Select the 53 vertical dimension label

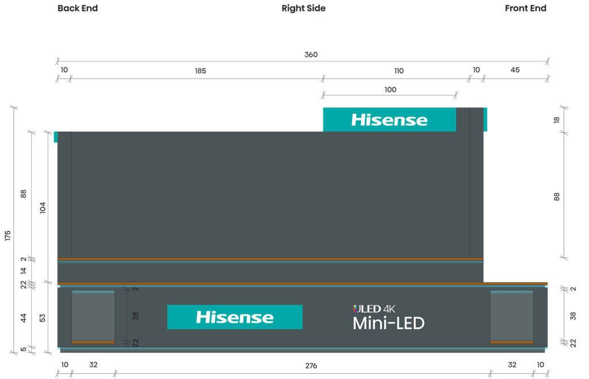click(42, 318)
